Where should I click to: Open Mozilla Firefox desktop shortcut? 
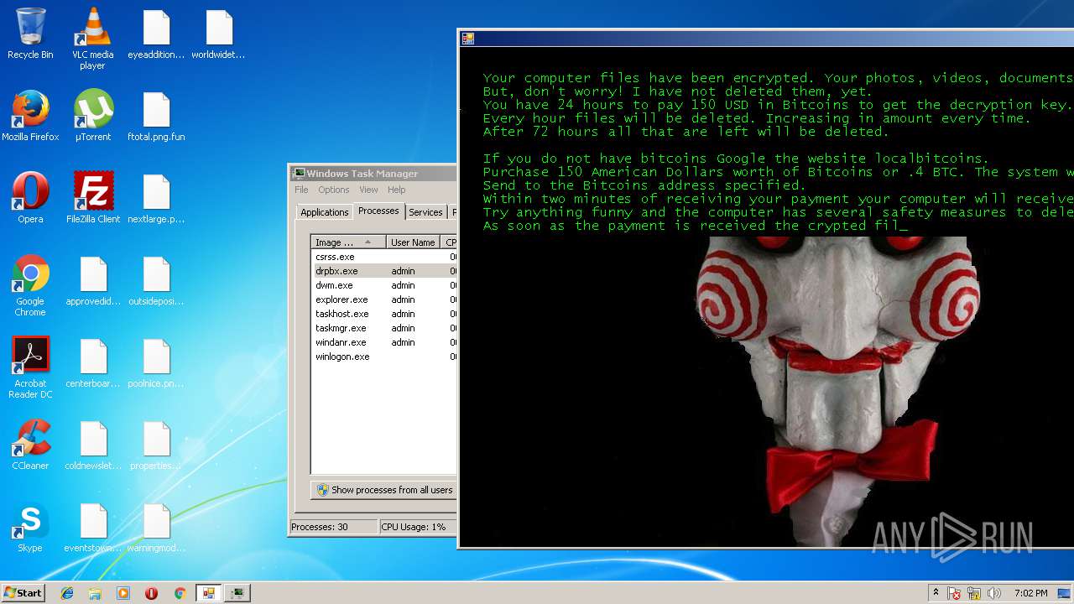click(30, 116)
